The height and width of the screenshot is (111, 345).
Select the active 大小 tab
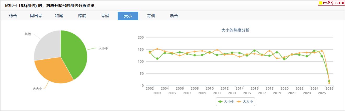[128, 16]
